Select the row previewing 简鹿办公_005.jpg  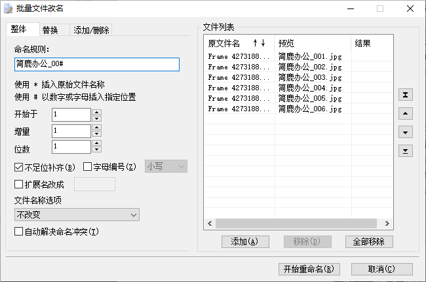pos(298,98)
